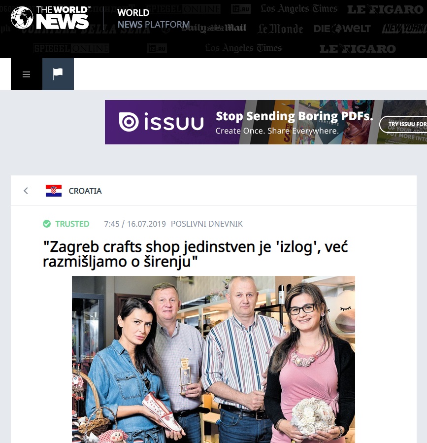This screenshot has height=443, width=427.
Task: Open the CROATIA country link
Action: 85,191
